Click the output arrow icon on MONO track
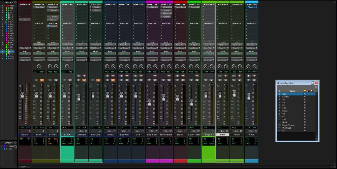 coord(43,131)
